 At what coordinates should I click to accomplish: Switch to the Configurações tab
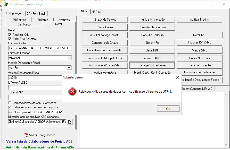(x=15, y=13)
